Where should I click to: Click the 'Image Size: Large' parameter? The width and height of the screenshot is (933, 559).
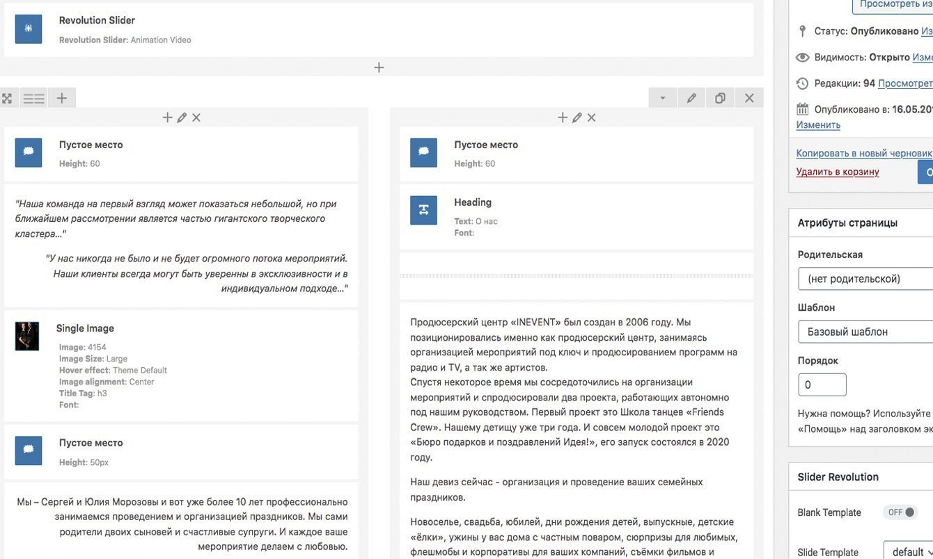tap(93, 359)
